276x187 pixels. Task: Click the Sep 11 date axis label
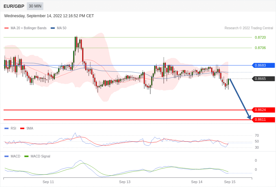pos(48,182)
